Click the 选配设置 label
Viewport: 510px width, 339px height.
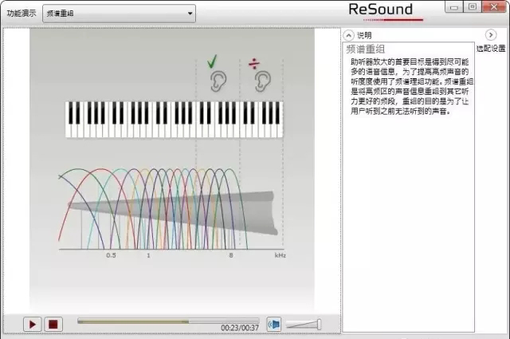click(x=491, y=49)
